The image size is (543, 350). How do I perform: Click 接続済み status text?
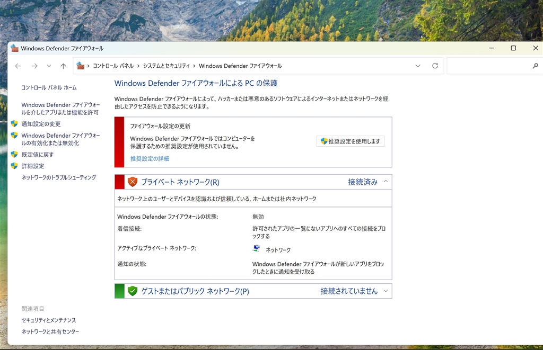click(363, 182)
